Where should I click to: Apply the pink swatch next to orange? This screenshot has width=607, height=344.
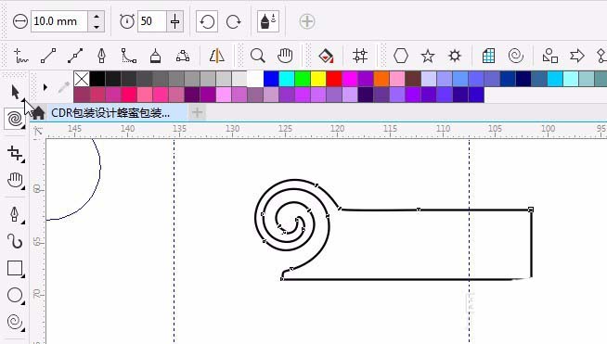(x=397, y=79)
